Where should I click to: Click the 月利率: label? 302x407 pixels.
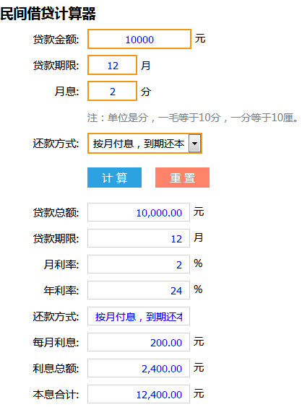pos(61,264)
